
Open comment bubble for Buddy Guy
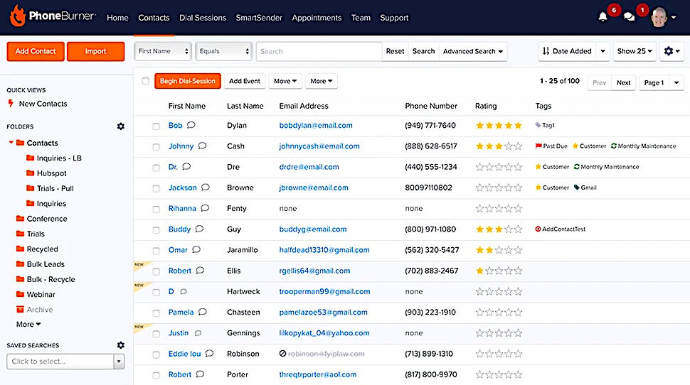pos(199,229)
